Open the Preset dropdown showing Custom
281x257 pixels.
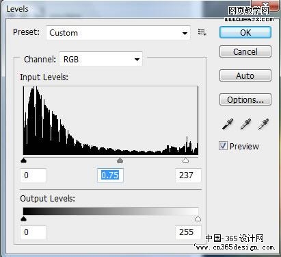pyautogui.click(x=118, y=33)
